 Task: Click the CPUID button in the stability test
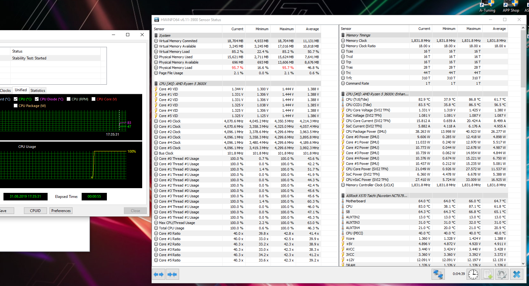point(35,211)
